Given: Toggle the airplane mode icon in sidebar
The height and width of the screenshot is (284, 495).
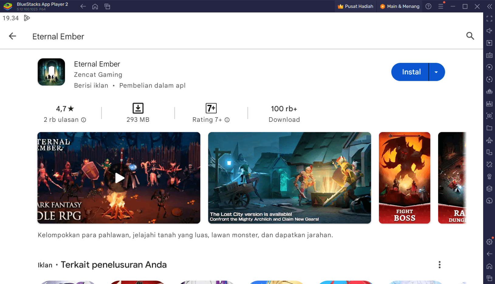Looking at the screenshot, I should pos(489,140).
